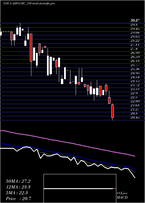This screenshot has height=203, width=145.
Task: Click the 21.27 price axis label
Action: (135, 109)
